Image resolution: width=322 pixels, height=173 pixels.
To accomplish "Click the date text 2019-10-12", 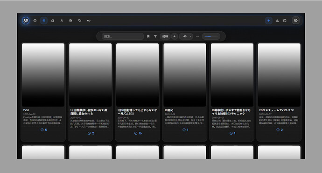I will 76,117.
